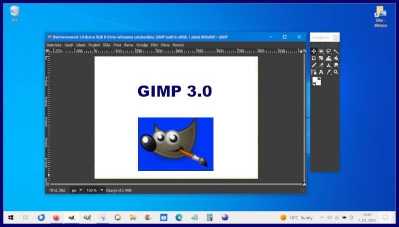This screenshot has width=399, height=227.
Task: Select the Zoom magnifier tool
Action: [336, 72]
